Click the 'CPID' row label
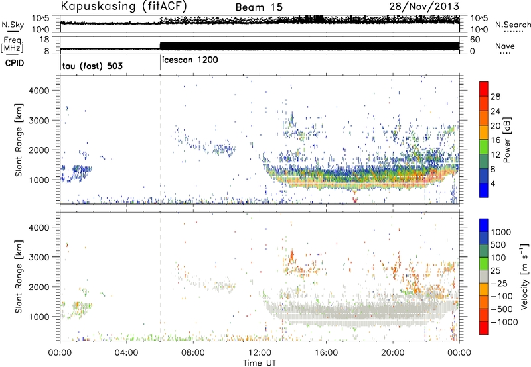Screen dimensions: 531x367 [15, 63]
